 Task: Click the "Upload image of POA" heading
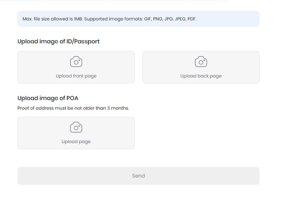[x=48, y=98]
